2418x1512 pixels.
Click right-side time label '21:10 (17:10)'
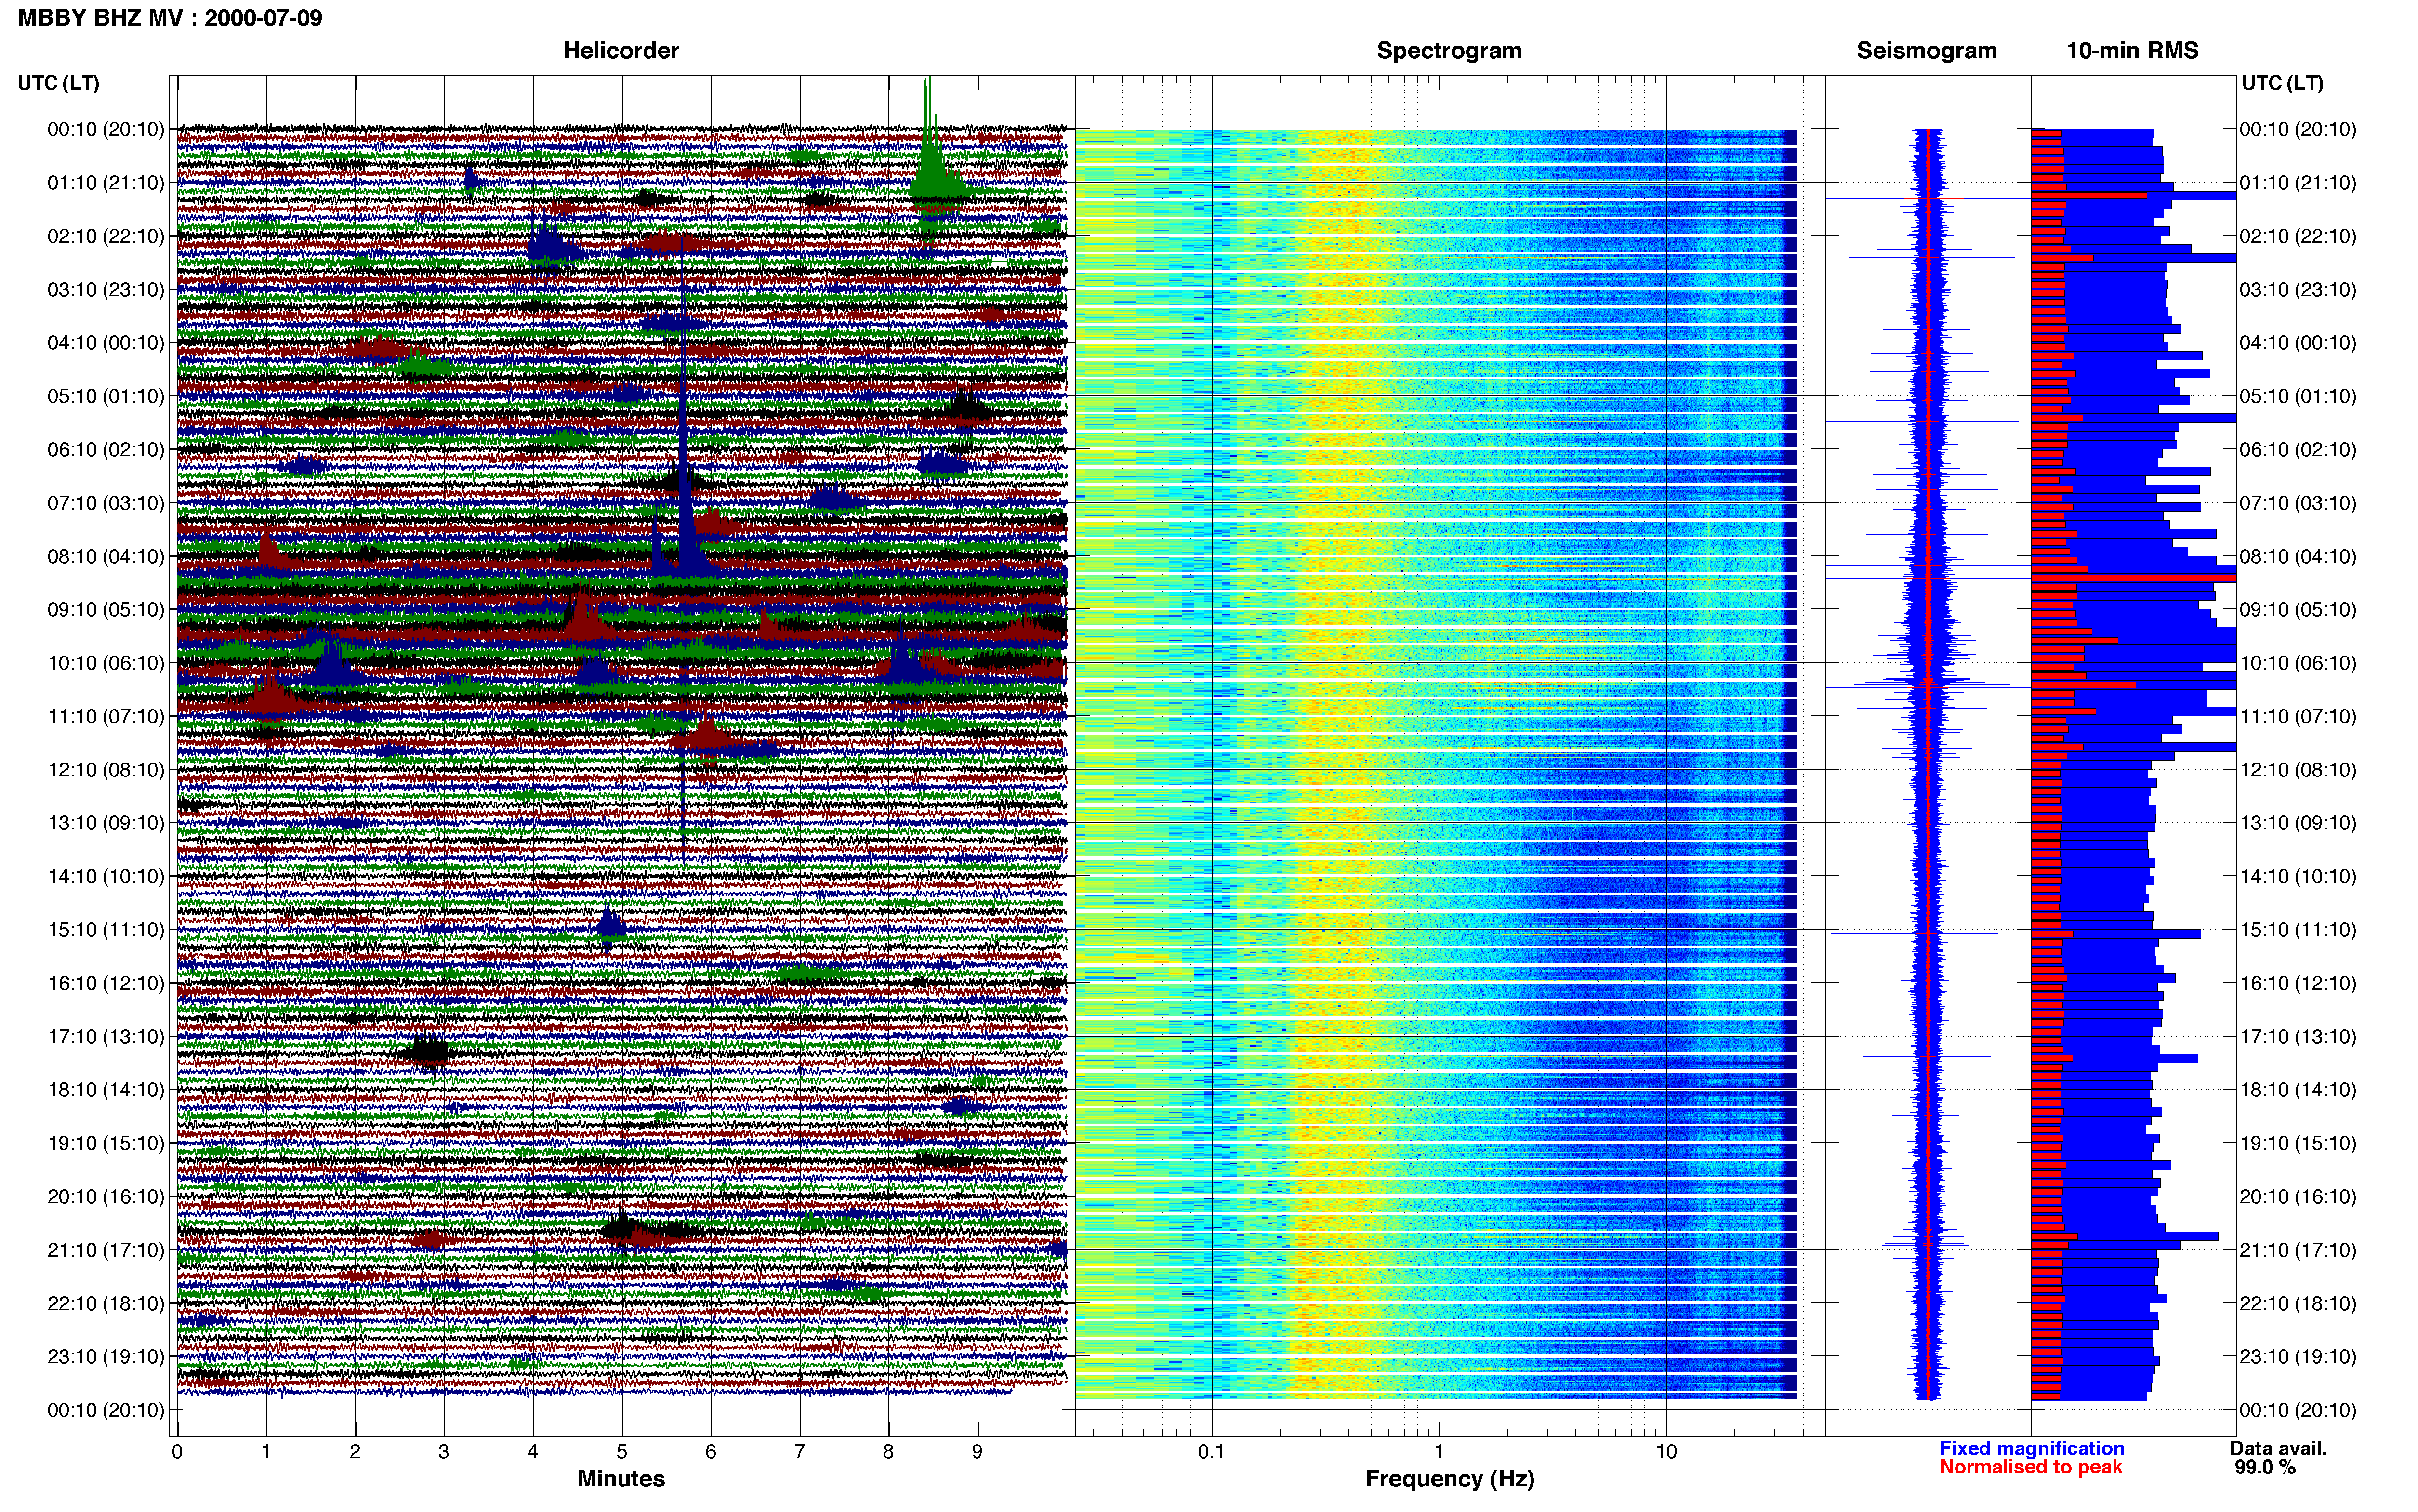coord(2298,1250)
